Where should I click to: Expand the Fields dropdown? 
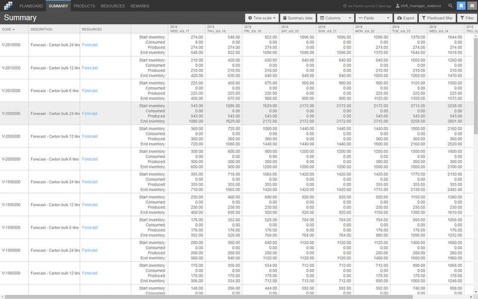(374, 18)
